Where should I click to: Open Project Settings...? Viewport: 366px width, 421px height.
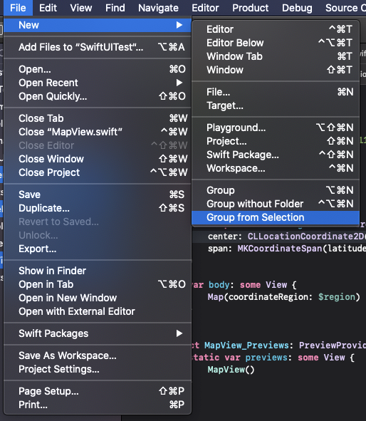pyautogui.click(x=98, y=369)
